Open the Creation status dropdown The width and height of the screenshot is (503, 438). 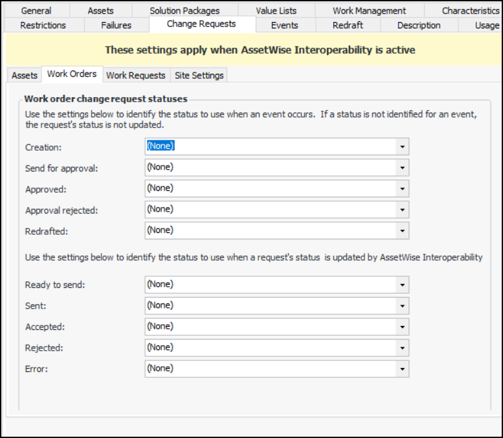[x=402, y=147]
